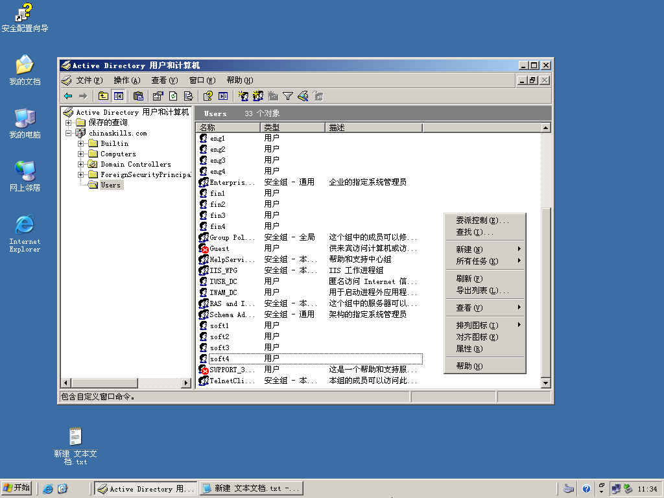The height and width of the screenshot is (498, 664).
Task: Select the fin3 user row
Action: coord(310,215)
